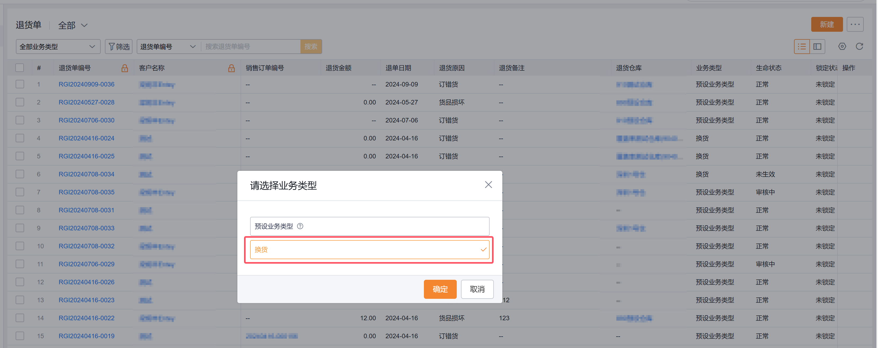Open the three-dots more menu
Viewport: 878px width, 348px height.
tap(855, 25)
